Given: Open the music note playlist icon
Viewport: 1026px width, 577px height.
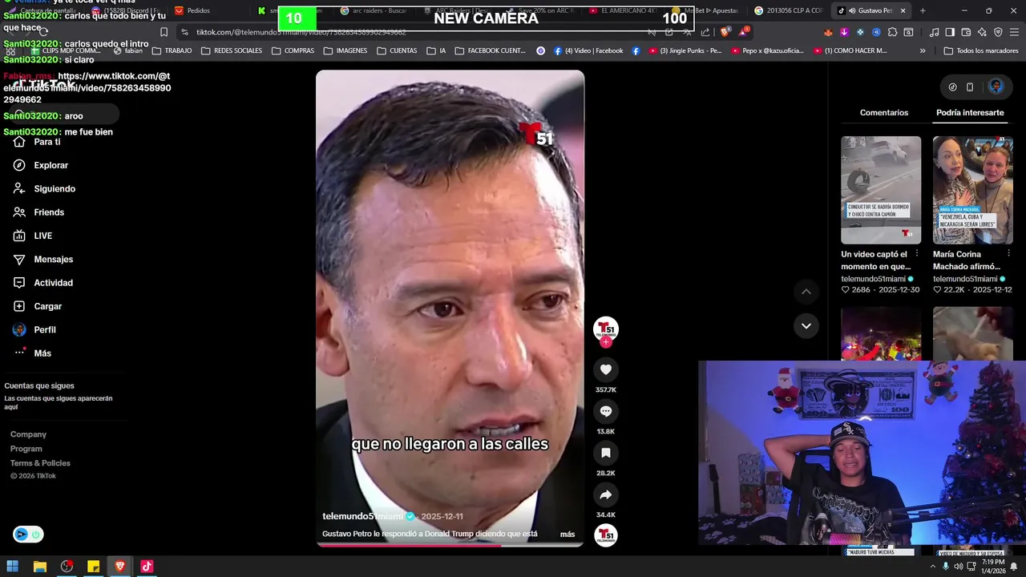Looking at the screenshot, I should tap(934, 32).
